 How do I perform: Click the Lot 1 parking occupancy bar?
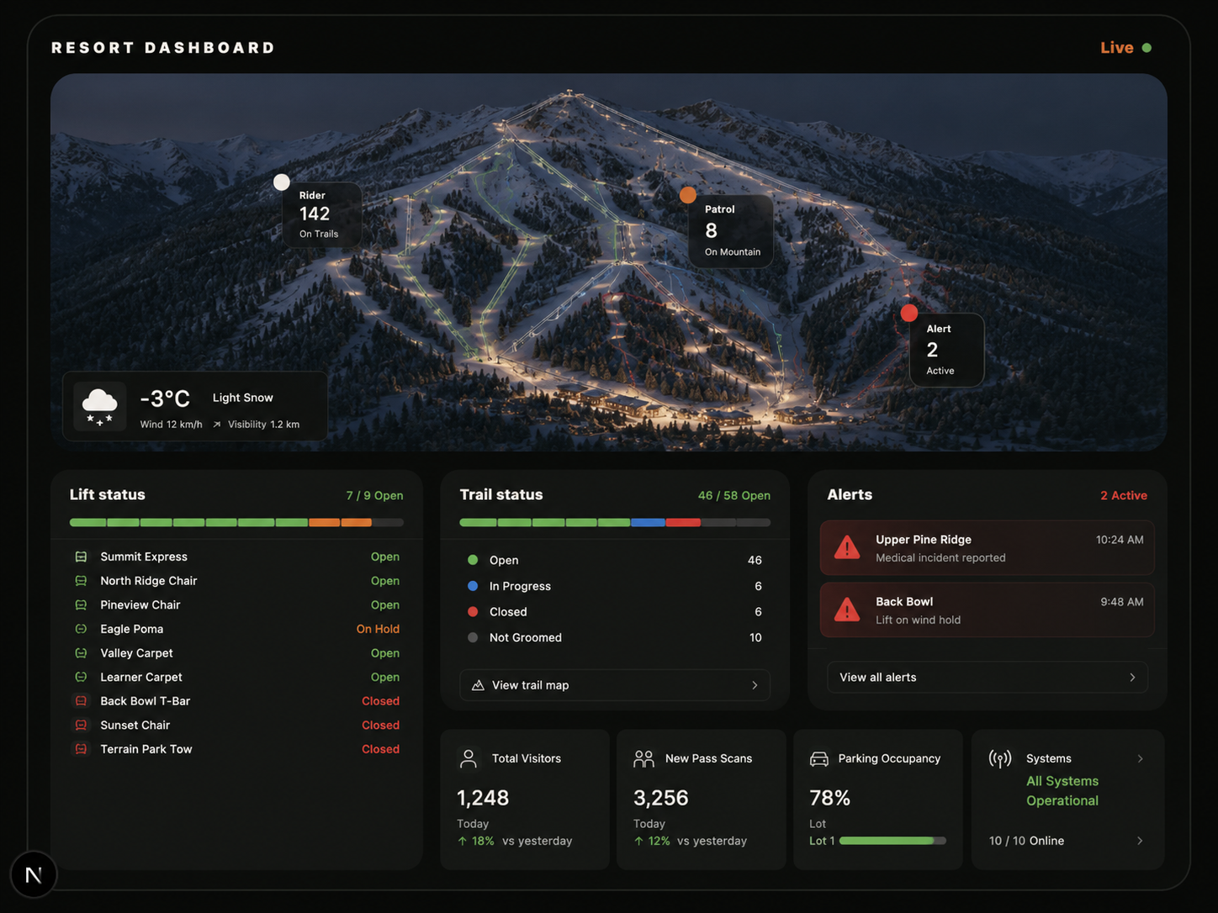pos(892,841)
